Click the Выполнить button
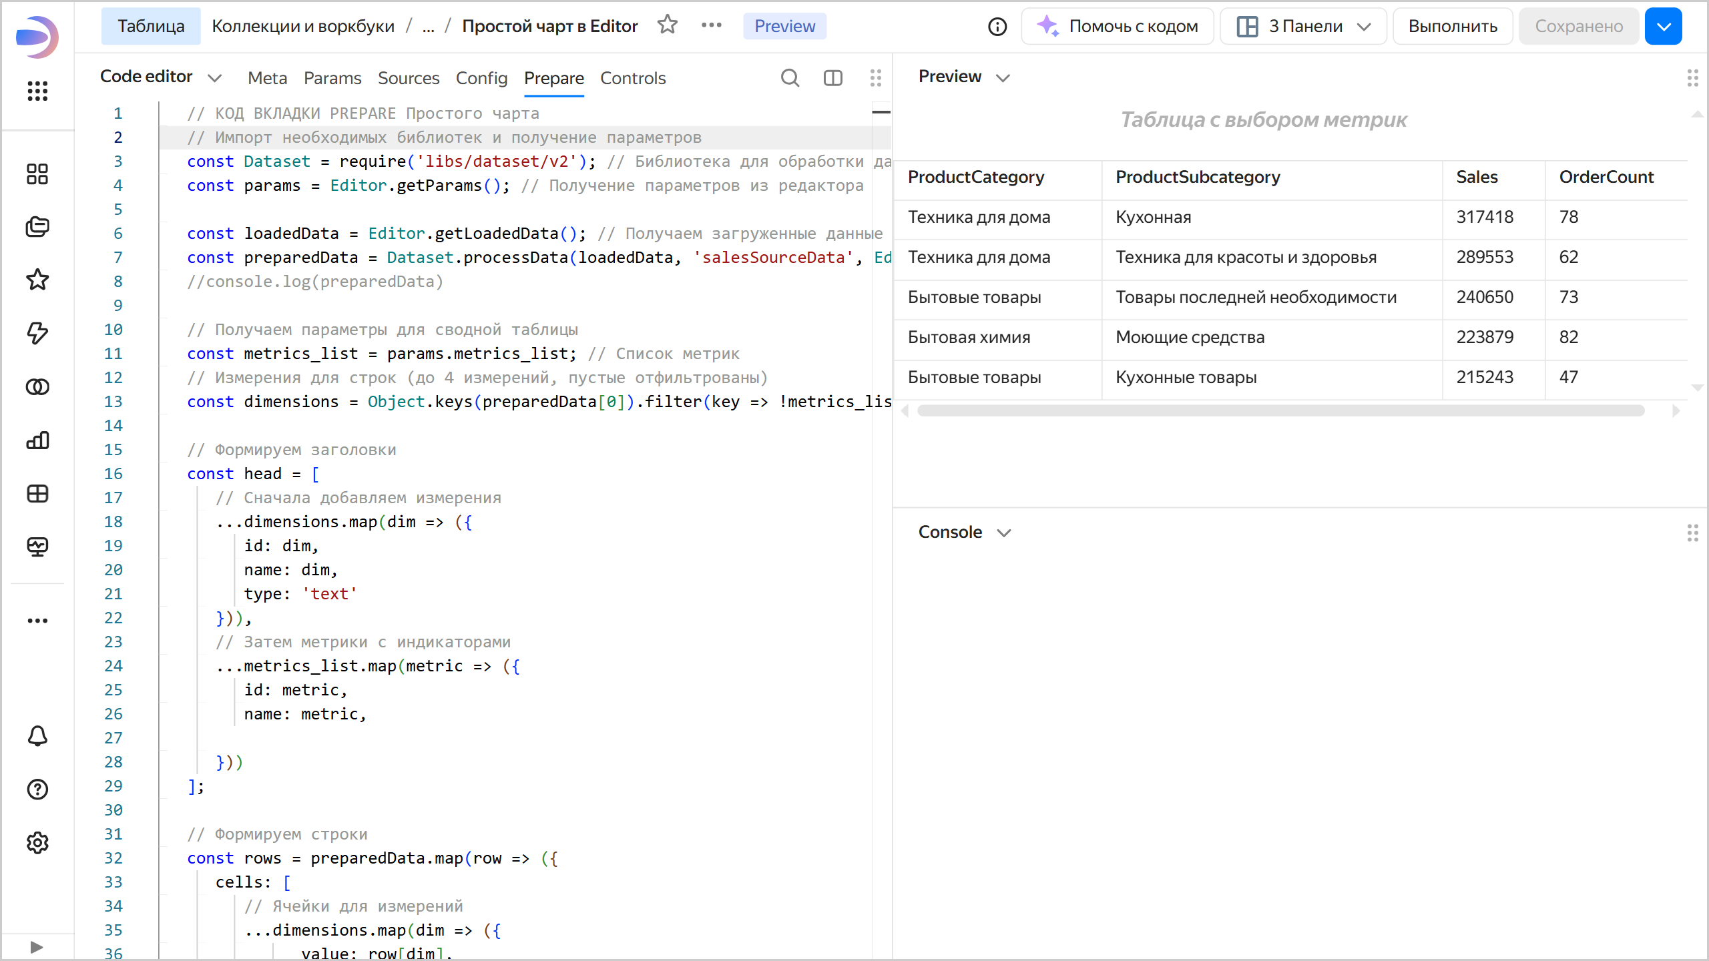Screen dimensions: 1709x961 1452,26
